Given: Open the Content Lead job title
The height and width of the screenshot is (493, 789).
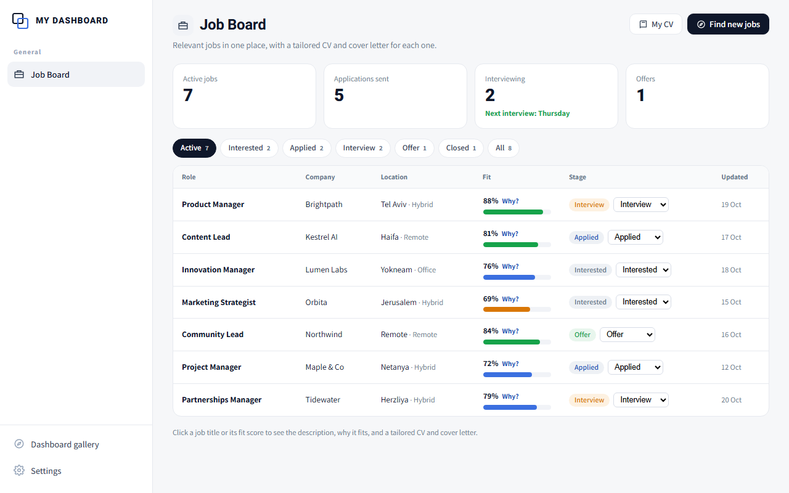Looking at the screenshot, I should [206, 237].
